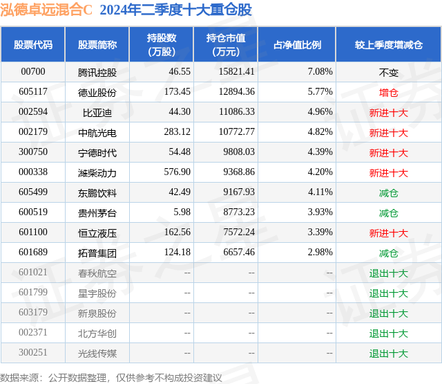The width and height of the screenshot is (442, 384).
Task: Click 新进十大 in the 比亚迪 row
Action: [389, 113]
